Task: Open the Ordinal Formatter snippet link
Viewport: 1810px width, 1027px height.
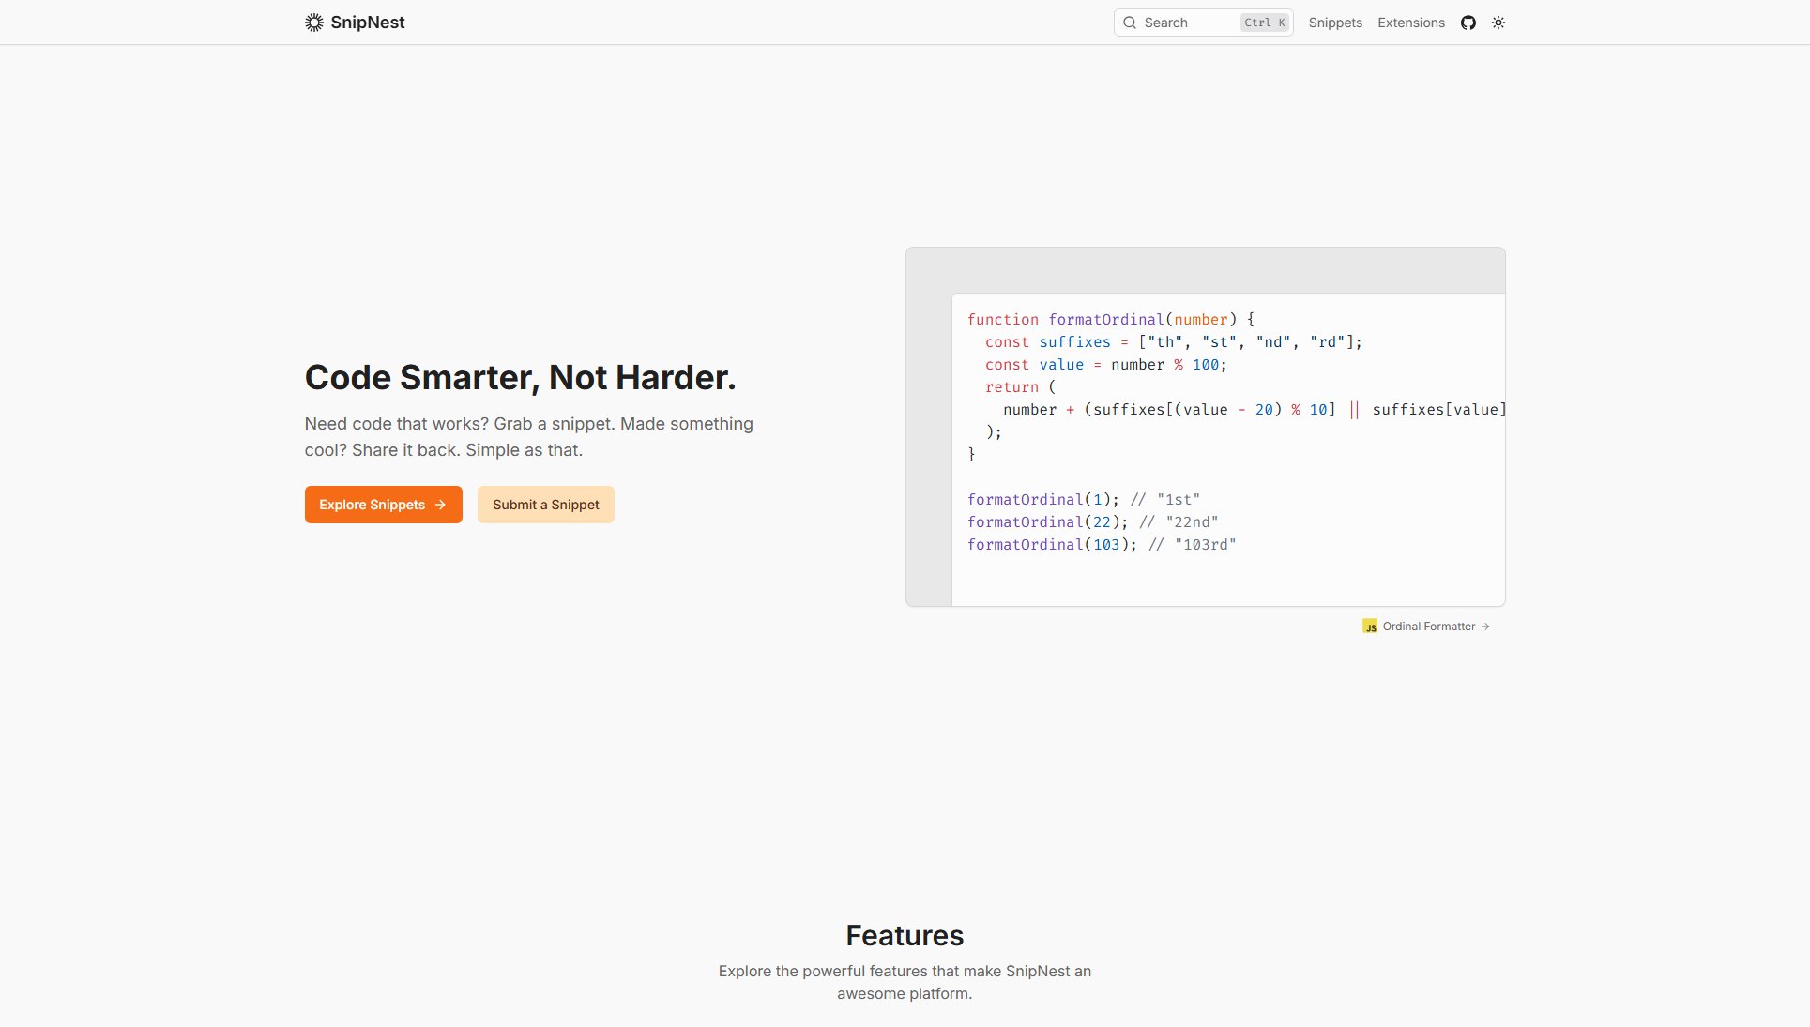Action: pos(1428,627)
